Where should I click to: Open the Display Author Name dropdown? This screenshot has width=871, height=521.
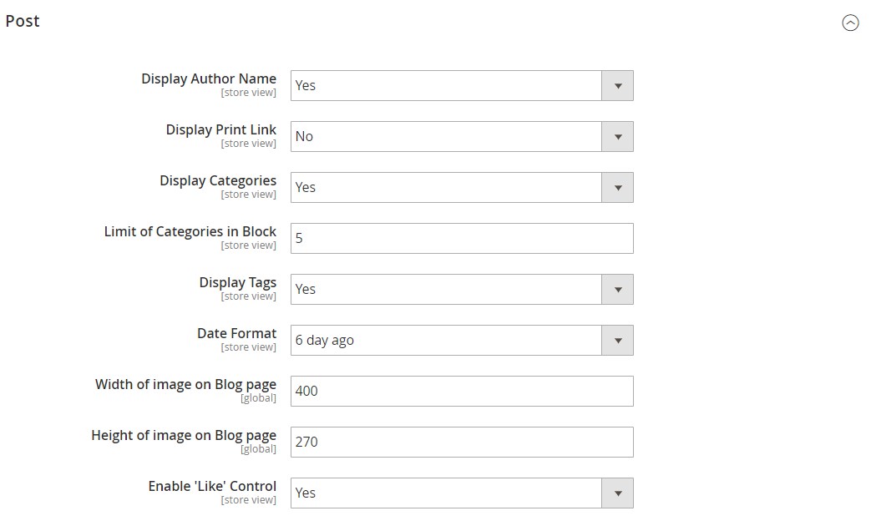[x=462, y=85]
